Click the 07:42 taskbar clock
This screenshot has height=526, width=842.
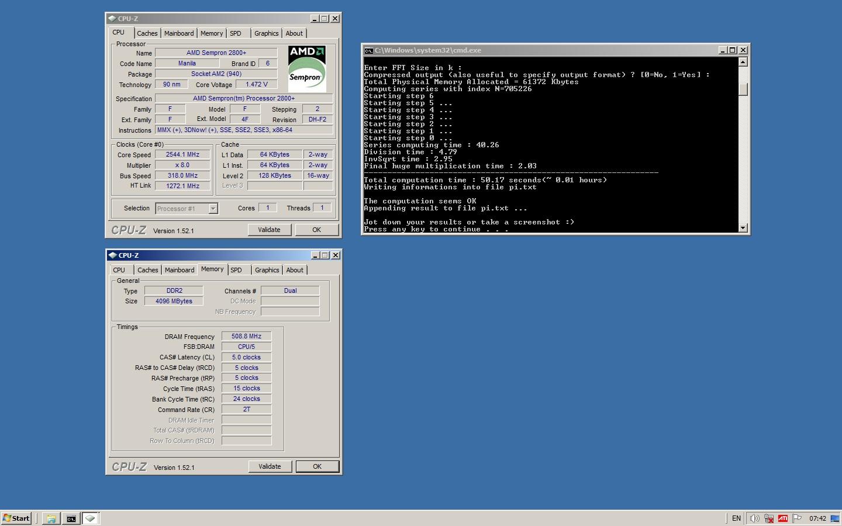[817, 518]
